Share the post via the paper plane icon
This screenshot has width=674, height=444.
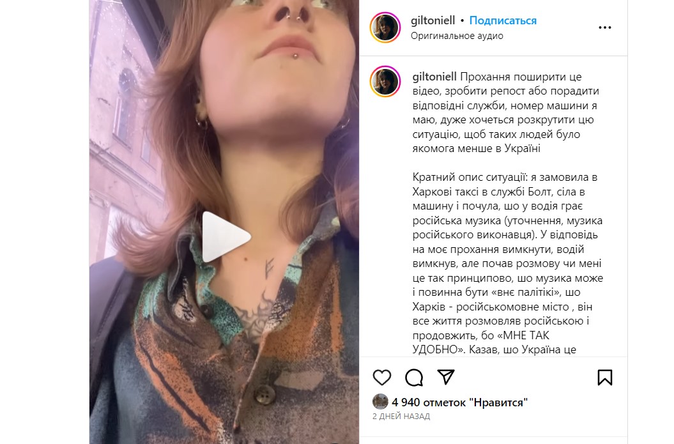pyautogui.click(x=446, y=377)
